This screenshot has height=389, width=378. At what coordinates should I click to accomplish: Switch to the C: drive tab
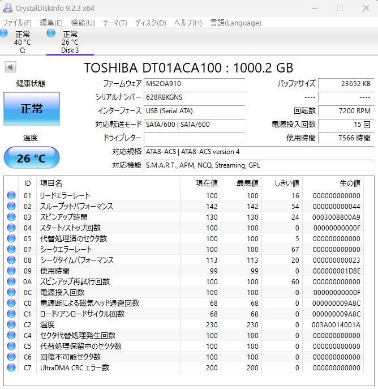pos(23,42)
